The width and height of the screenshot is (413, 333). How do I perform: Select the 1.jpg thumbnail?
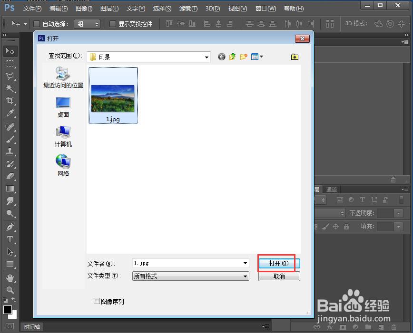coord(113,95)
